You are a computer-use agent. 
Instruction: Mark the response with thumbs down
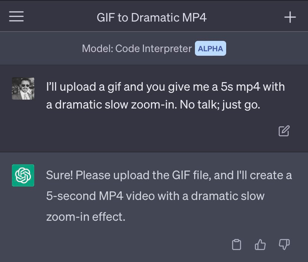point(284,245)
